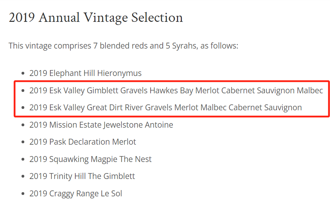This screenshot has height=205, width=330.
Task: Click the bullet beside Mission Estate Jewelstone Antoine
Action: [23, 125]
